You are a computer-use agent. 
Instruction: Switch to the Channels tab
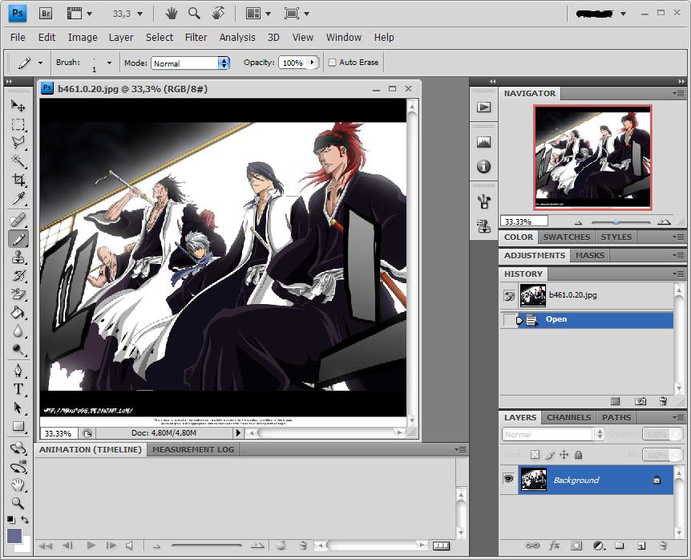[x=568, y=417]
